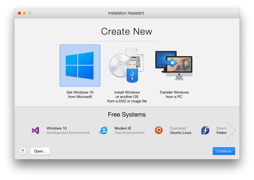
Task: Select the Windows 10 logo tile
Action: pos(80,66)
